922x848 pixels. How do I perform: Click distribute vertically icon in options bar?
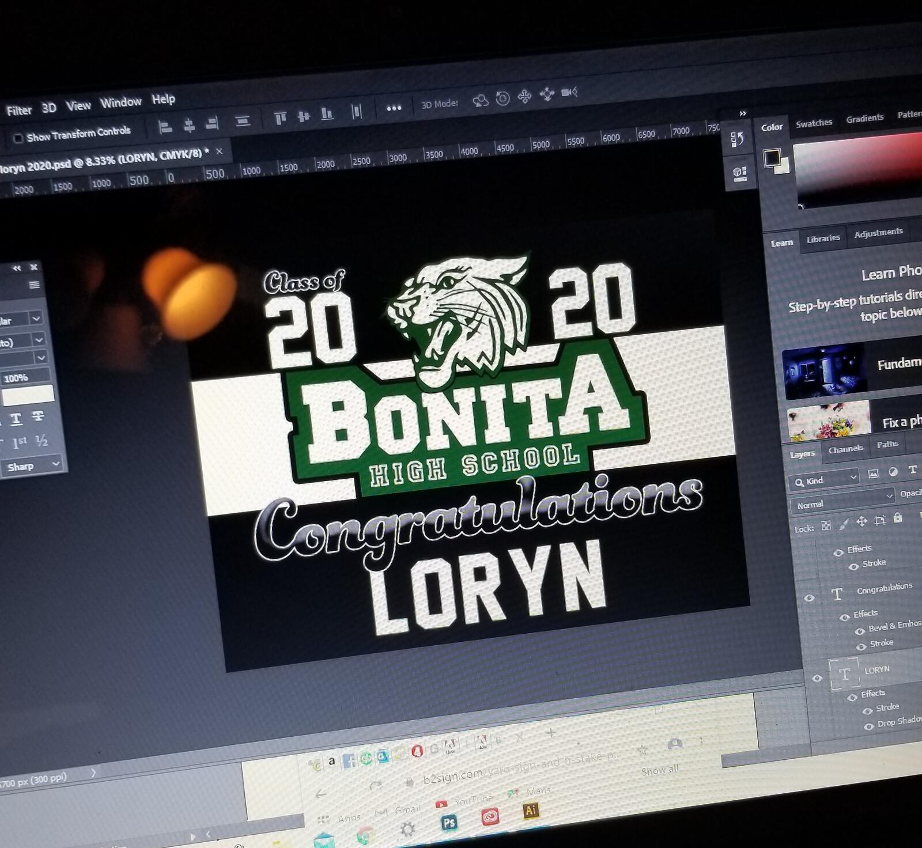[x=243, y=121]
